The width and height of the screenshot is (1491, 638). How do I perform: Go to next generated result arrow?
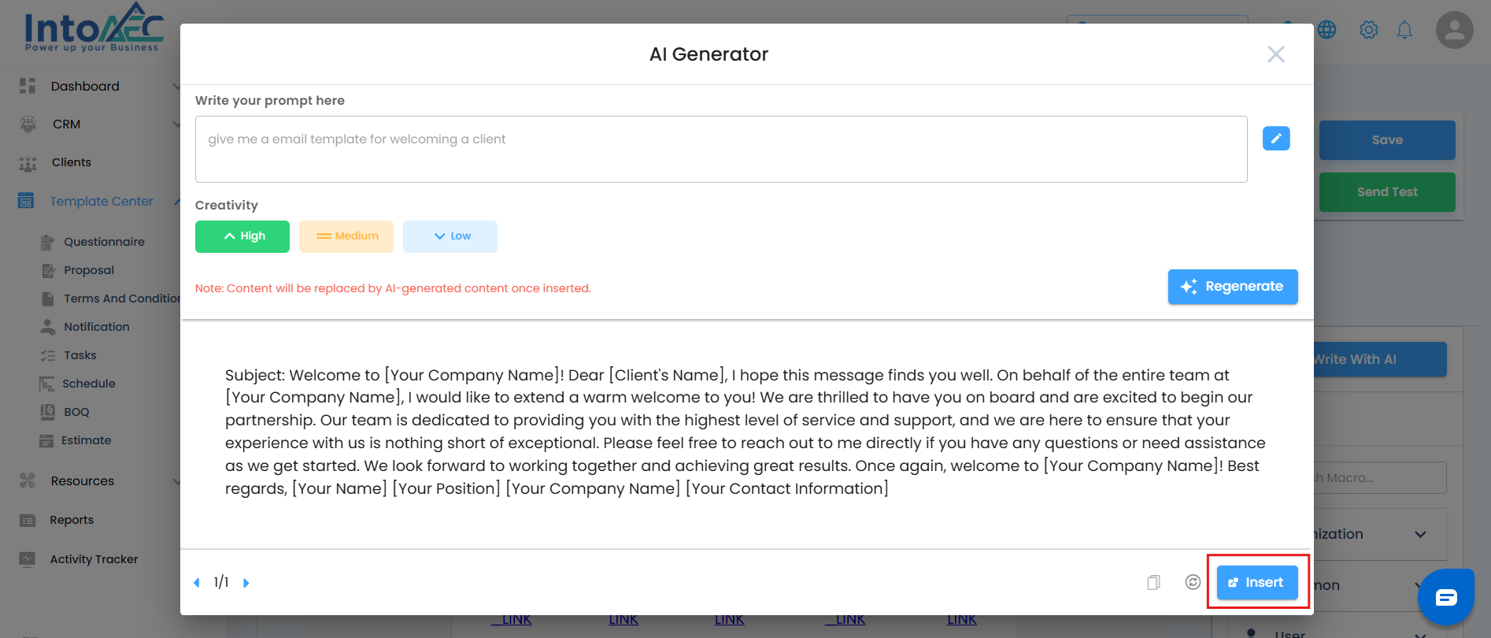(x=246, y=583)
